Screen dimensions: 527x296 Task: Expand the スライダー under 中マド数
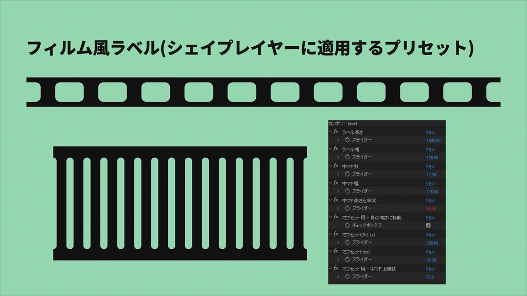(x=338, y=174)
